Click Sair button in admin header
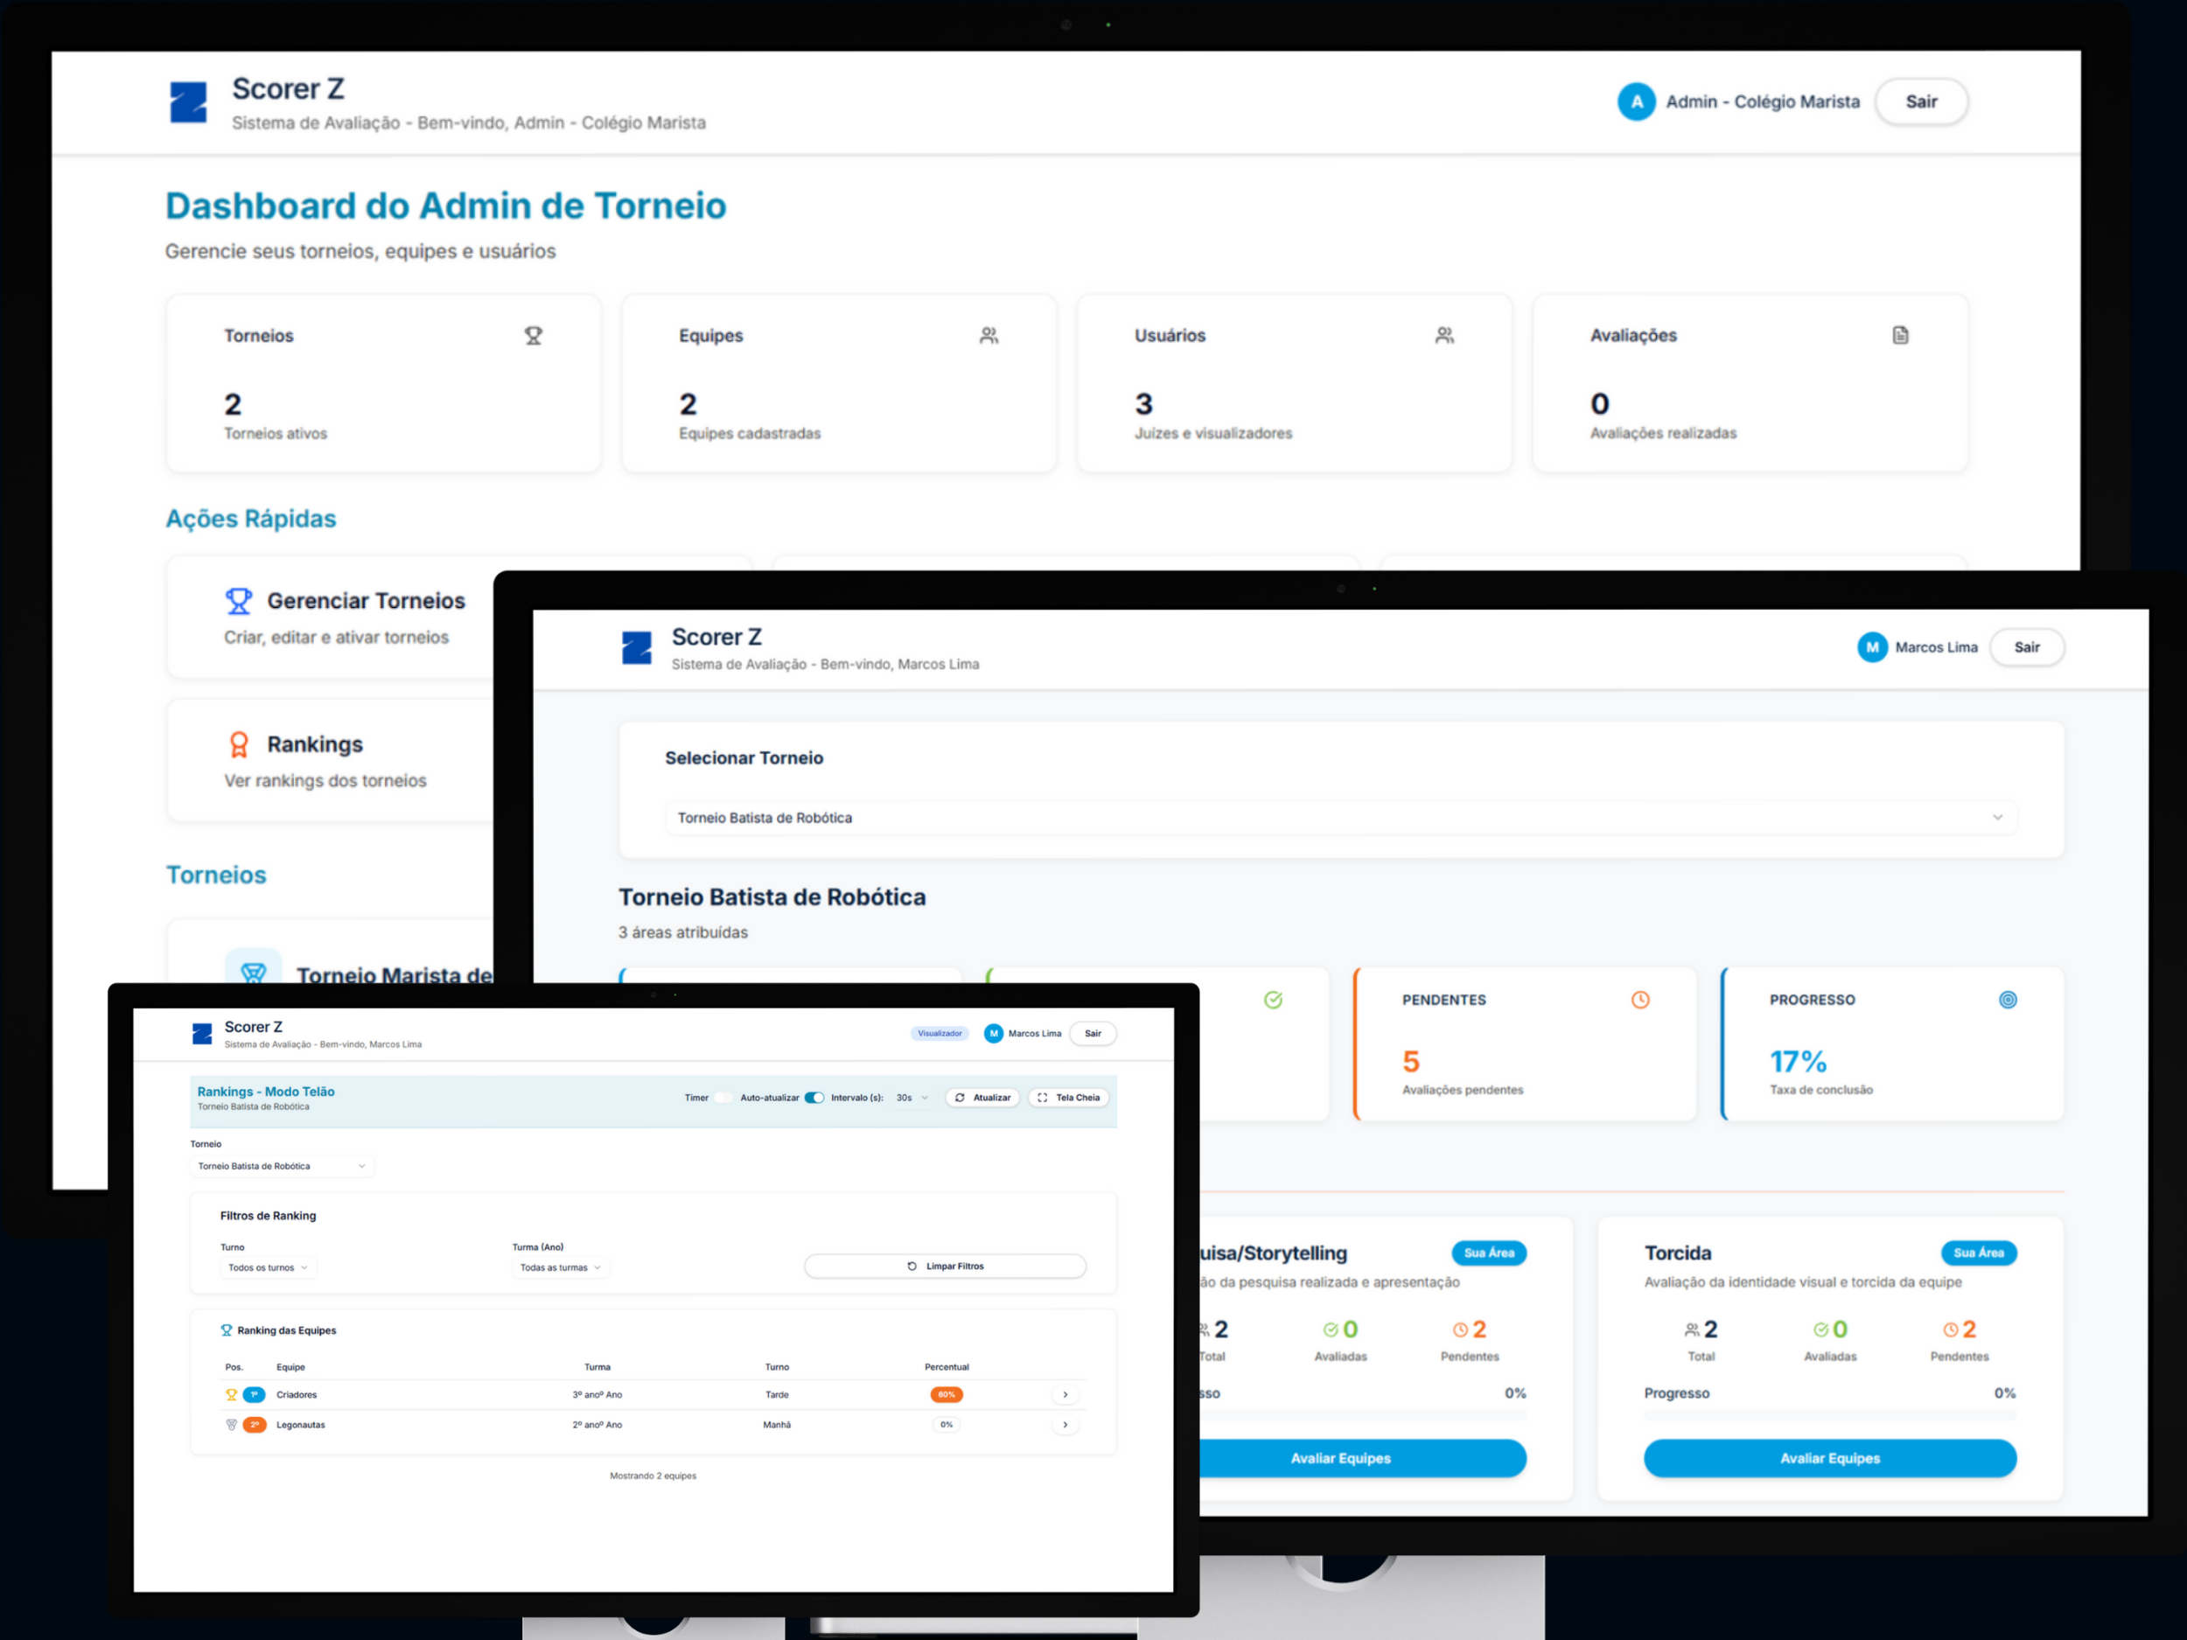This screenshot has width=2187, height=1640. coord(1921,101)
